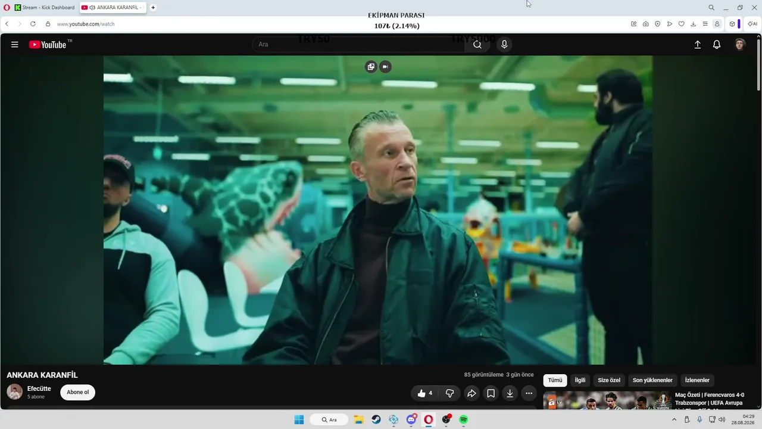Open Opera easy setup sliders icon
This screenshot has width=762, height=429.
tap(705, 24)
